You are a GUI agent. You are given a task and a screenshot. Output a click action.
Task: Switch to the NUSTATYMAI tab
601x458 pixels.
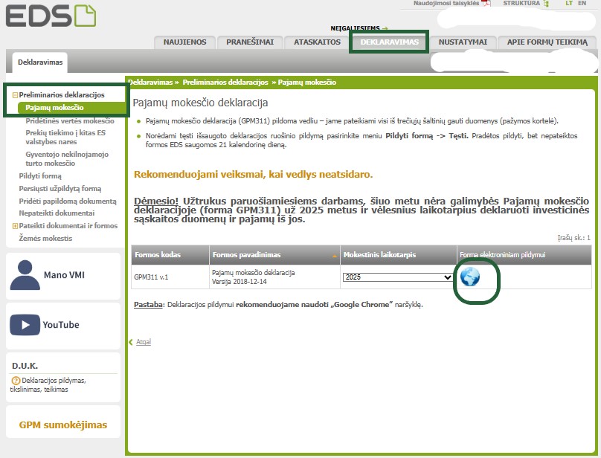pos(463,42)
